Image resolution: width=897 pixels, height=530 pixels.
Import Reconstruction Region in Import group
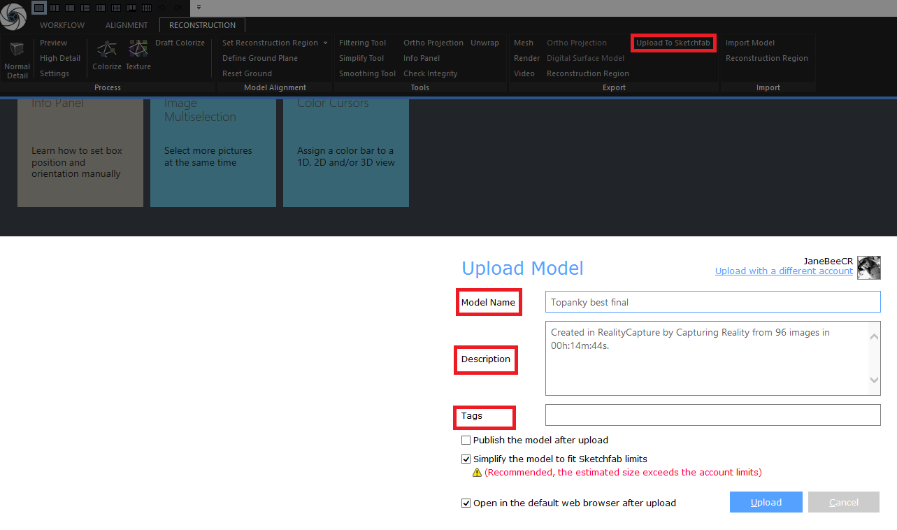click(x=767, y=58)
